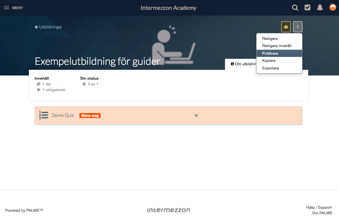Open the Hjälp / Support link
The width and height of the screenshot is (339, 220).
319,207
